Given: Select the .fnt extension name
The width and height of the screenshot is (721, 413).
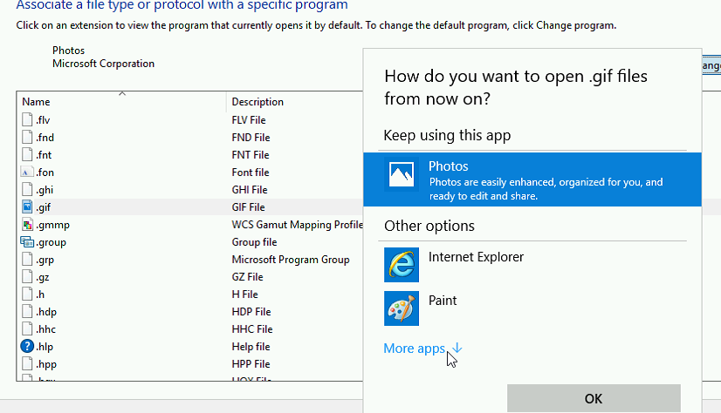Looking at the screenshot, I should [45, 154].
